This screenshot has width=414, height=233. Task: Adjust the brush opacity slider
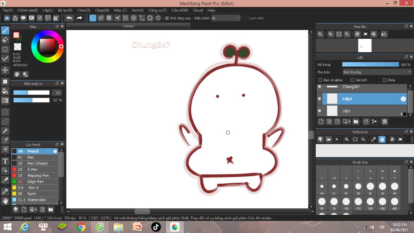32,100
